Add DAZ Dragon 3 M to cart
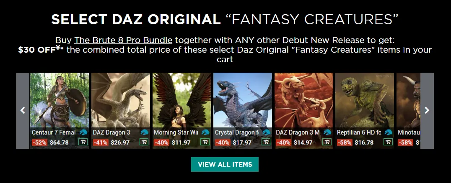Image resolution: width=451 pixels, height=183 pixels. [x=327, y=142]
